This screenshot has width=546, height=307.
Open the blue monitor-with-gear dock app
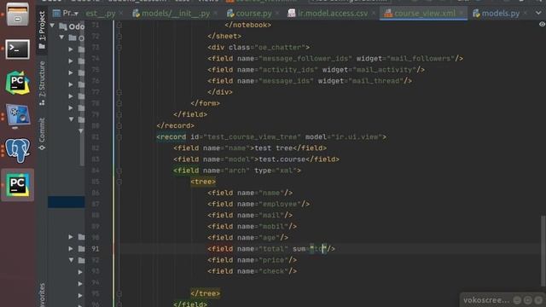point(17,117)
